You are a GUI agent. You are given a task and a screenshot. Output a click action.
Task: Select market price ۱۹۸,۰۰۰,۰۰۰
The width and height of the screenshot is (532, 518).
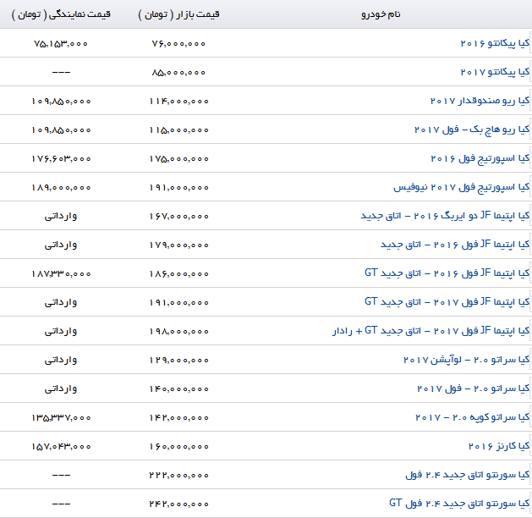click(x=178, y=332)
